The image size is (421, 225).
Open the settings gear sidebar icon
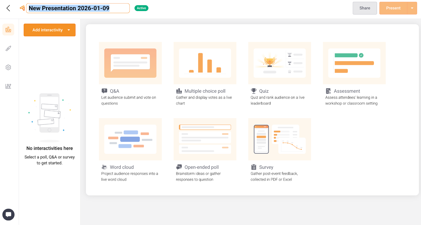(x=8, y=67)
